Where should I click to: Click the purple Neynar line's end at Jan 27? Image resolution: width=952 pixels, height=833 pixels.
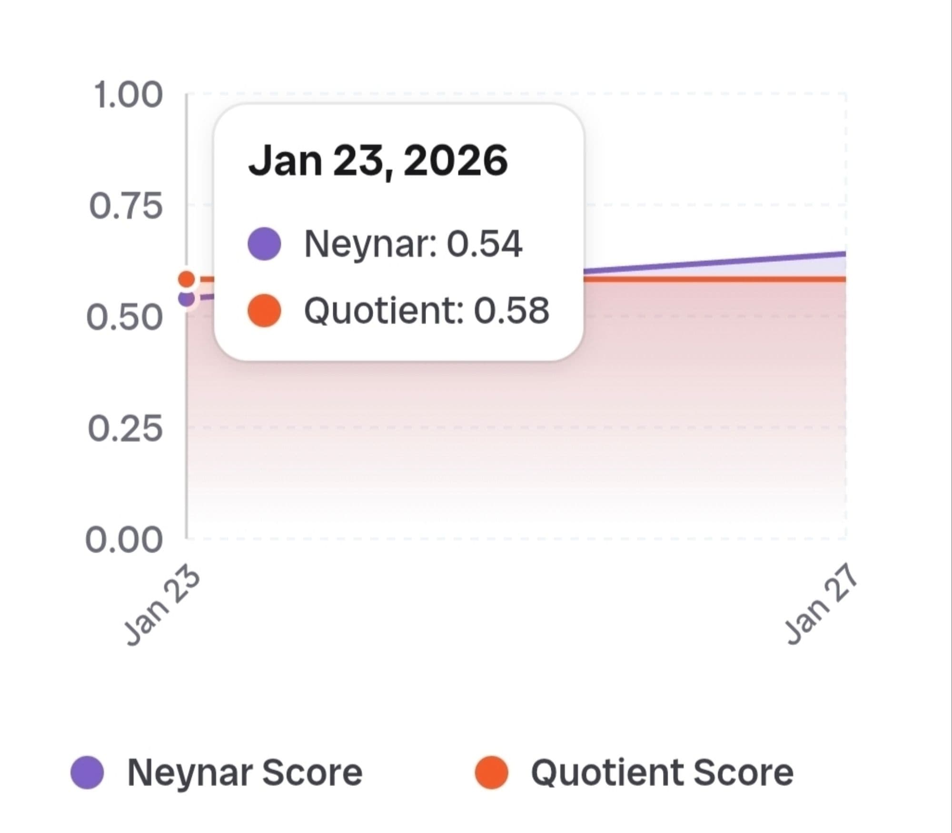pyautogui.click(x=843, y=254)
